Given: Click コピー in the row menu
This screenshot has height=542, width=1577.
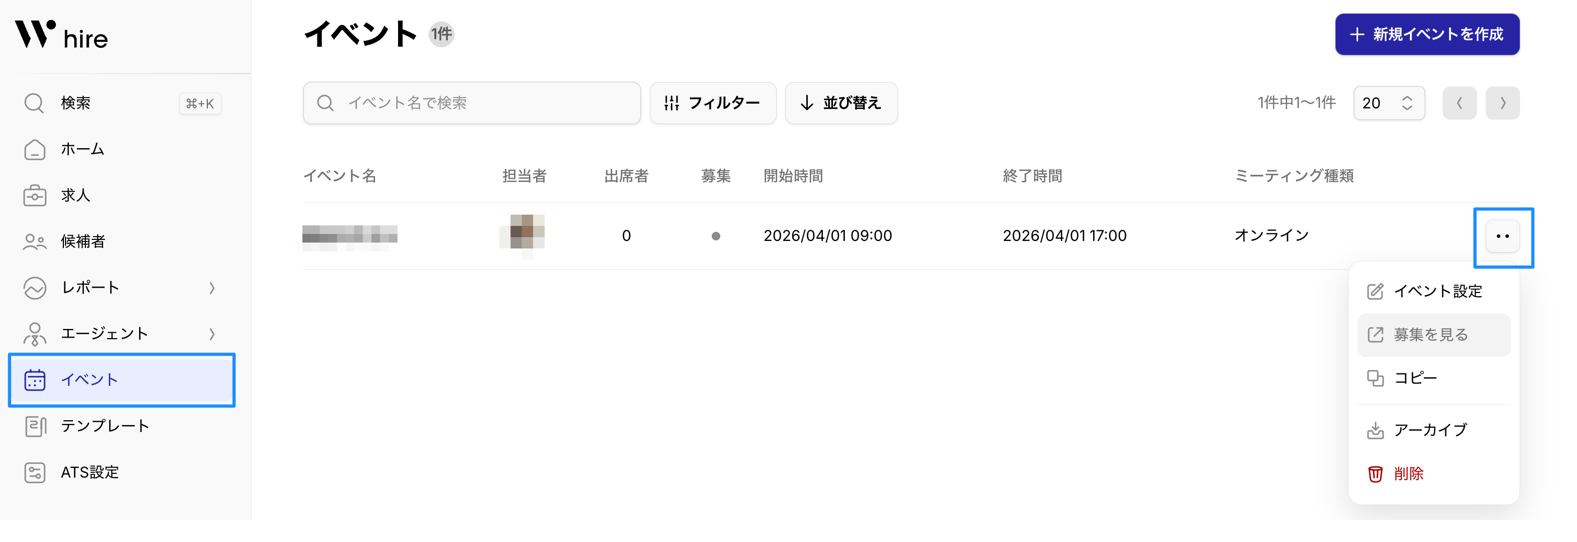Looking at the screenshot, I should coord(1414,378).
